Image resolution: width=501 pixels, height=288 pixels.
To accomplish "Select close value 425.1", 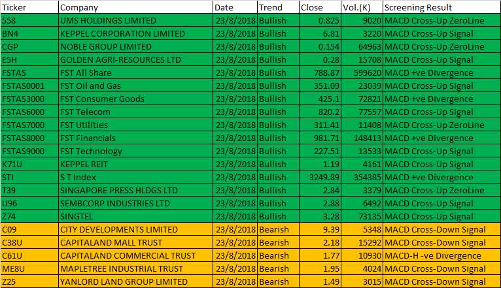I will click(x=320, y=99).
